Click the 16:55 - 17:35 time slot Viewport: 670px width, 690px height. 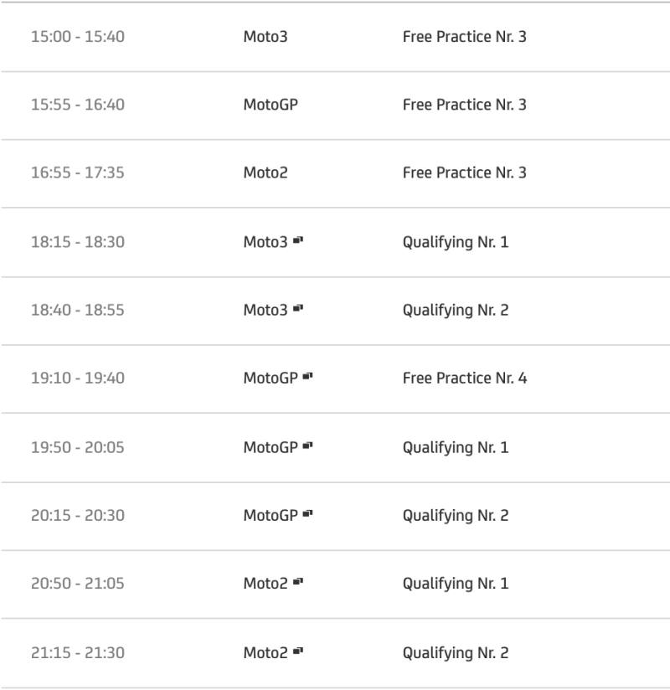click(x=78, y=172)
